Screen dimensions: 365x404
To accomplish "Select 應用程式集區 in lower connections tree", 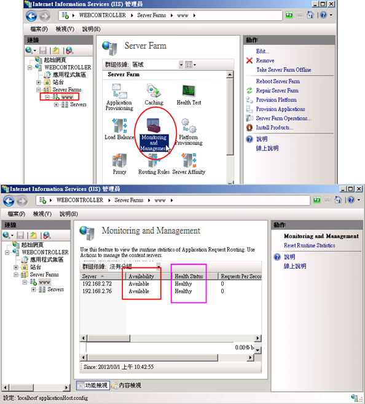I will coord(47,259).
